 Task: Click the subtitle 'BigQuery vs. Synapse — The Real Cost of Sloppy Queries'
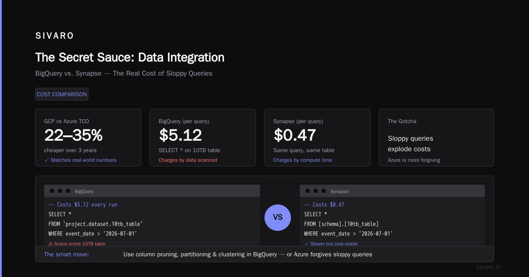pos(124,73)
